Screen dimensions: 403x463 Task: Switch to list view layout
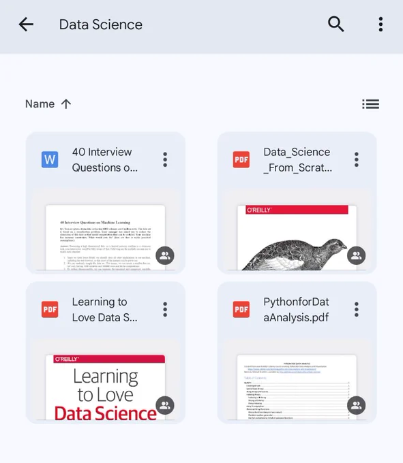coord(371,104)
